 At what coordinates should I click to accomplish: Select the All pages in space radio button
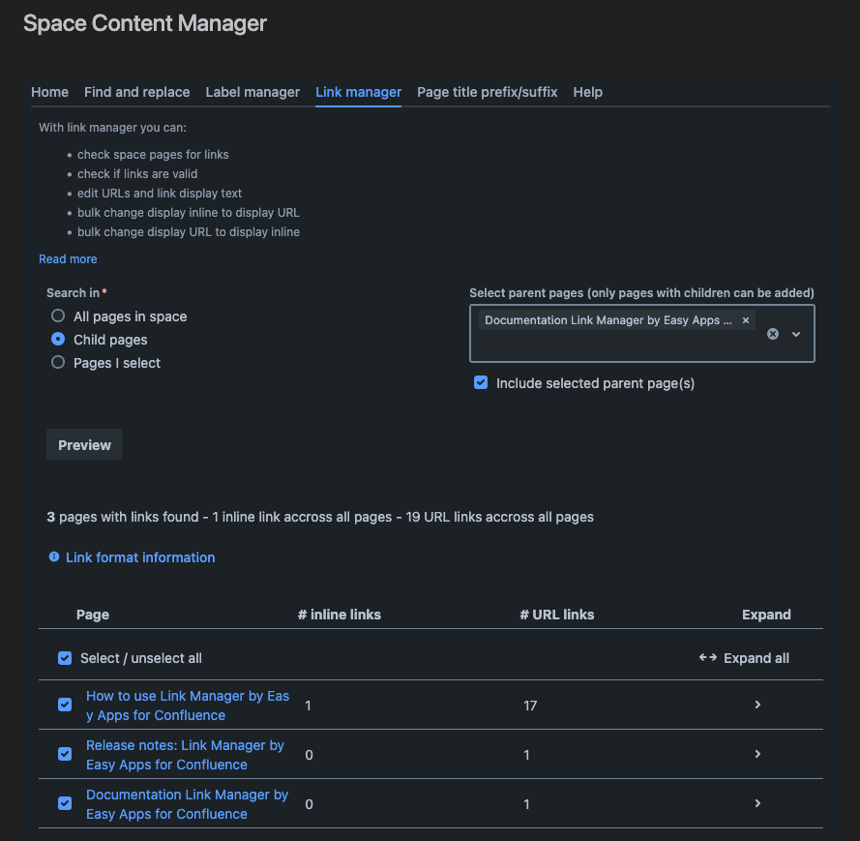coord(57,315)
